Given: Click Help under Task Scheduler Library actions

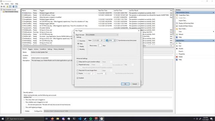Looking at the screenshot, I should 180,37.
